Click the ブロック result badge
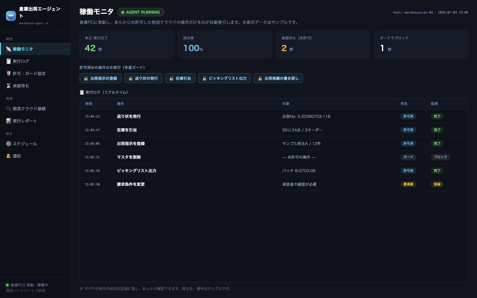Image resolution: width=477 pixels, height=298 pixels. tap(441, 157)
